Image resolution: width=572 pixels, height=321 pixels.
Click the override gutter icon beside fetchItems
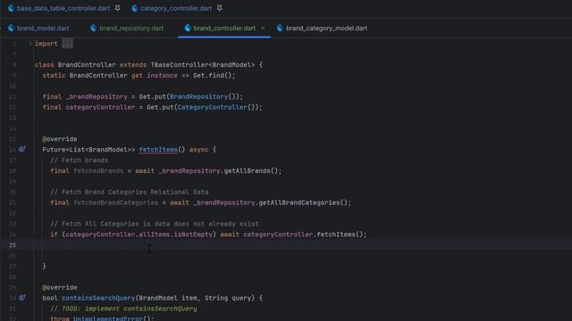[x=22, y=149]
